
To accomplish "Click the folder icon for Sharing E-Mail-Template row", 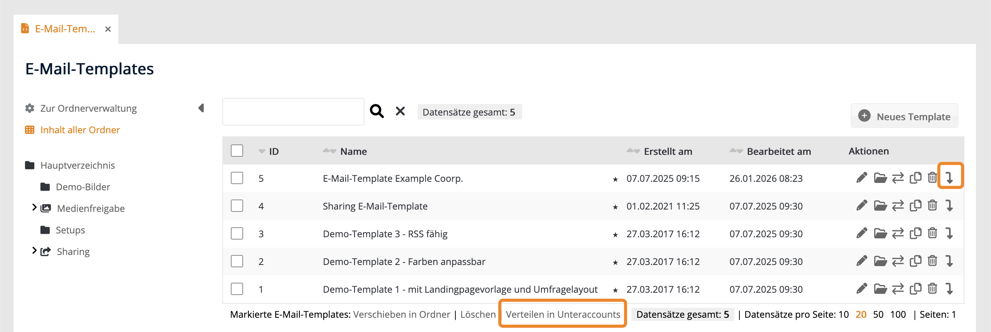I will tap(880, 206).
